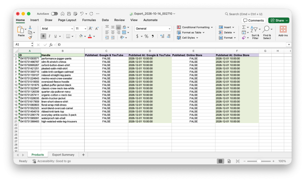Click the green Share button
This screenshot has width=305, height=182.
[x=279, y=21]
